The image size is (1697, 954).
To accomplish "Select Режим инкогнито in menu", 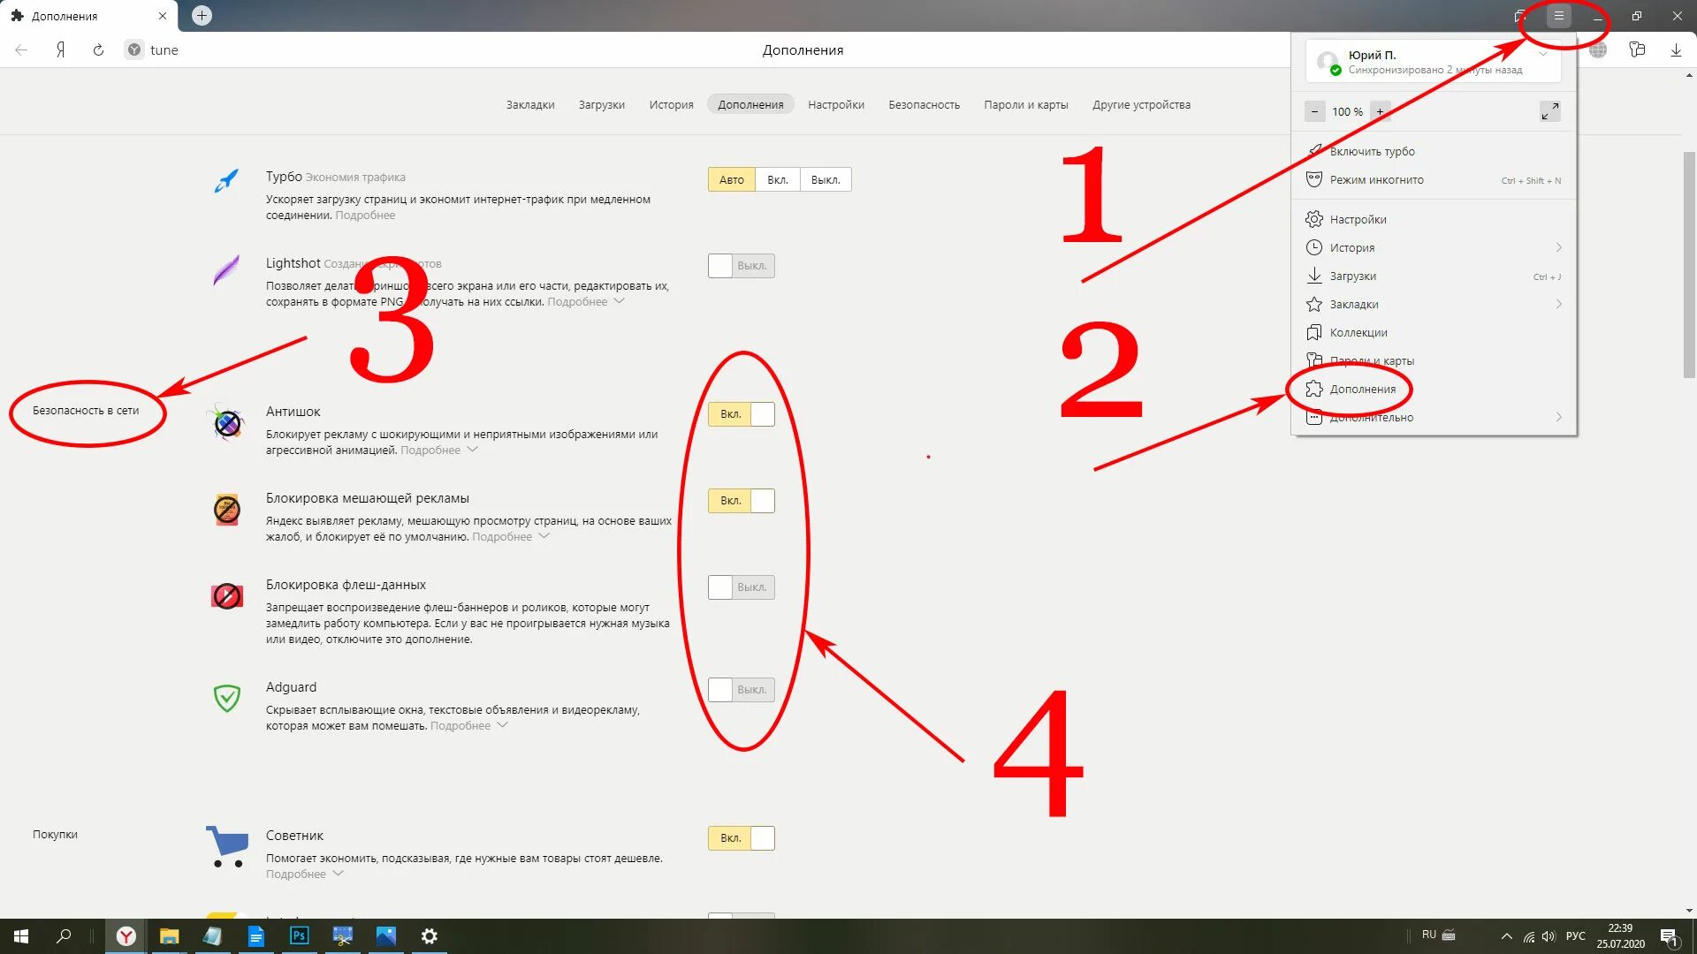I will point(1434,180).
